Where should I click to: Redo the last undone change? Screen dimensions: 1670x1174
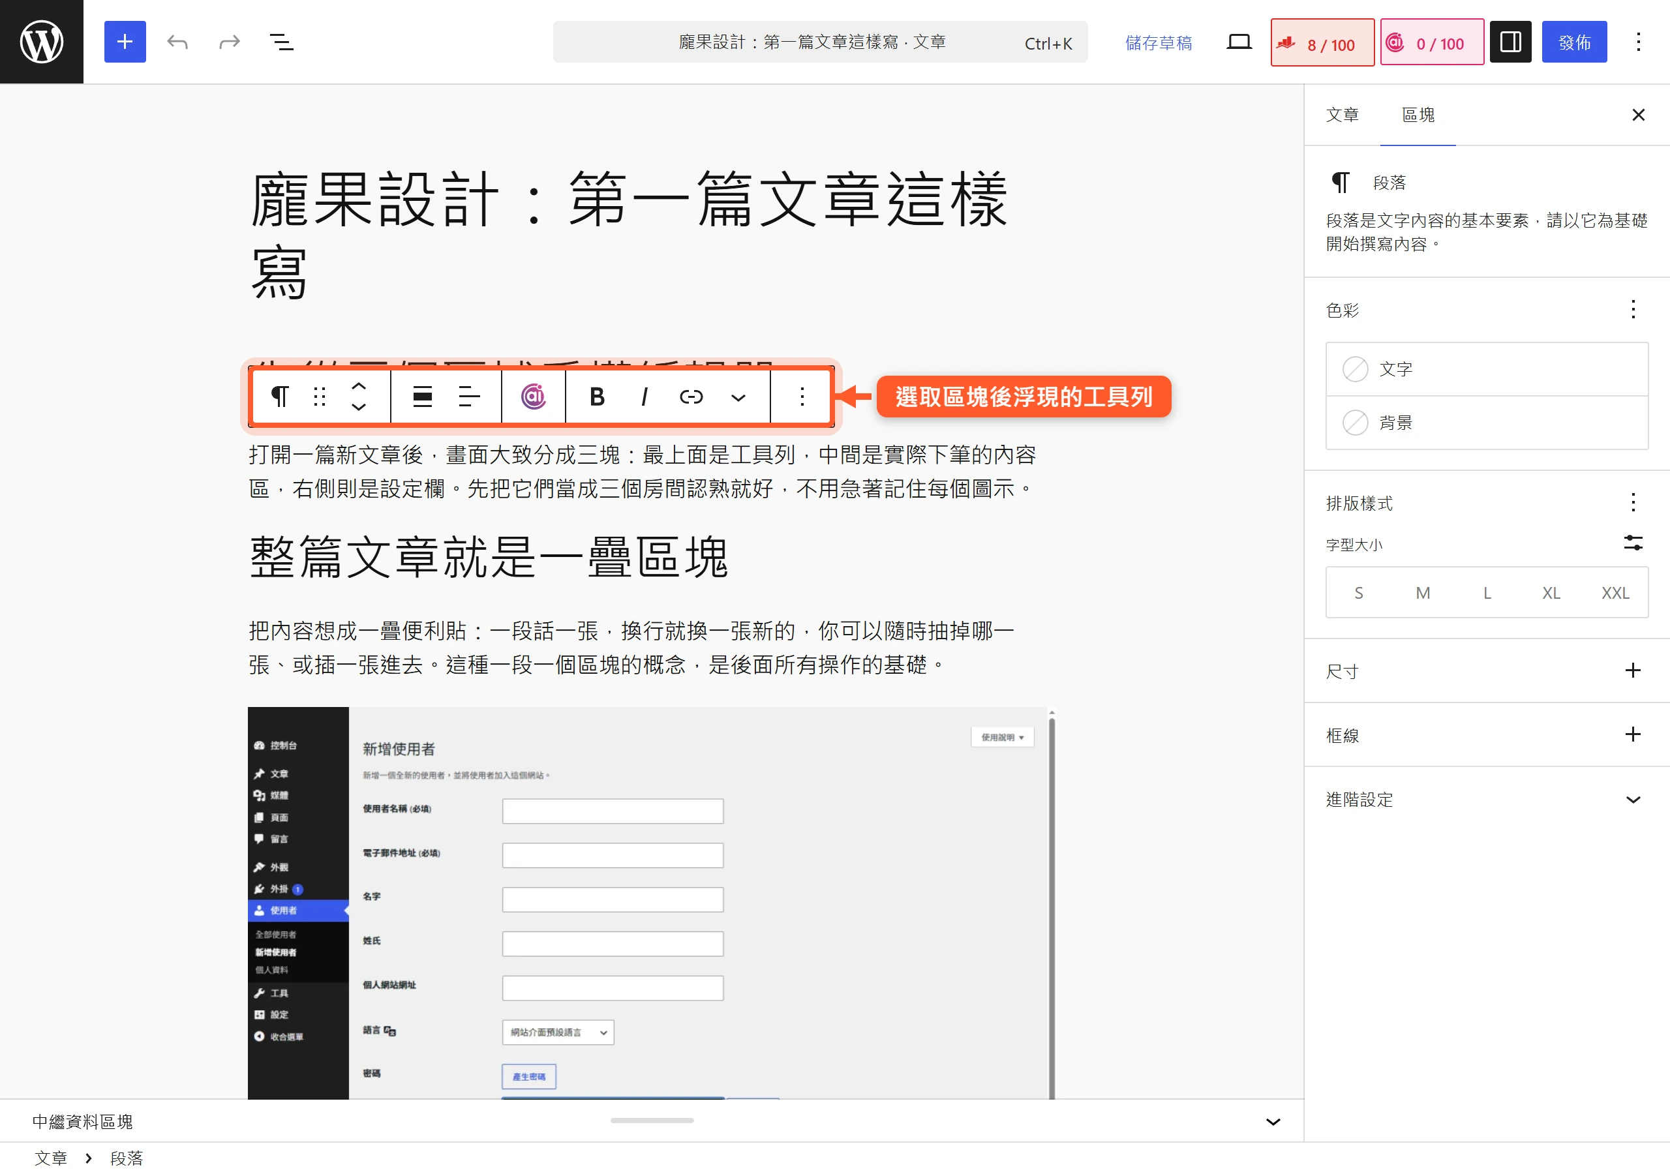click(230, 42)
